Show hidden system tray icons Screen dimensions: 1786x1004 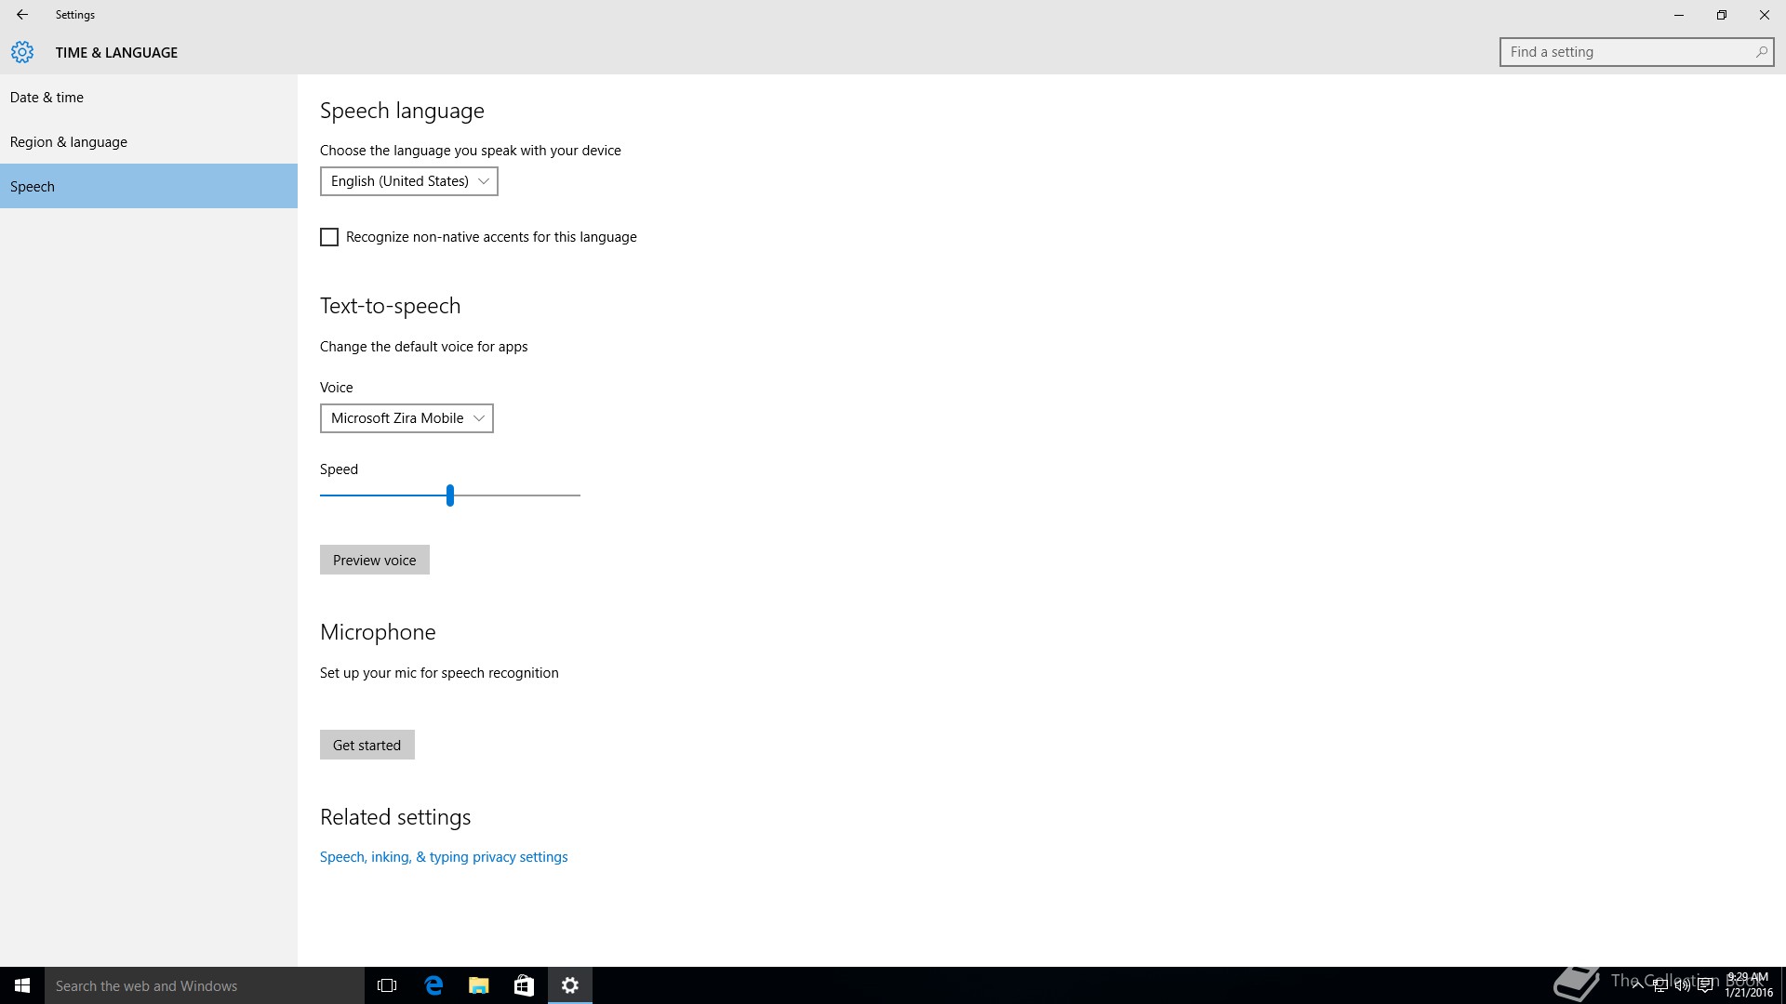[x=1637, y=986]
